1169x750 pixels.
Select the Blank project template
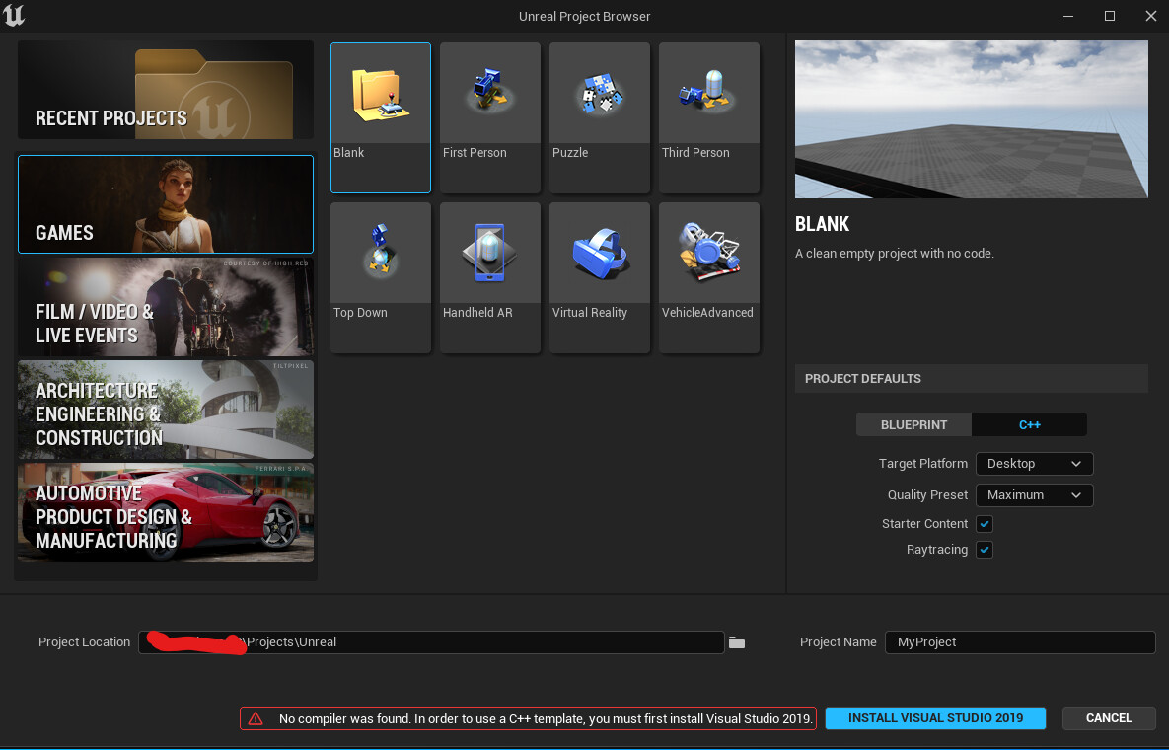(x=380, y=117)
